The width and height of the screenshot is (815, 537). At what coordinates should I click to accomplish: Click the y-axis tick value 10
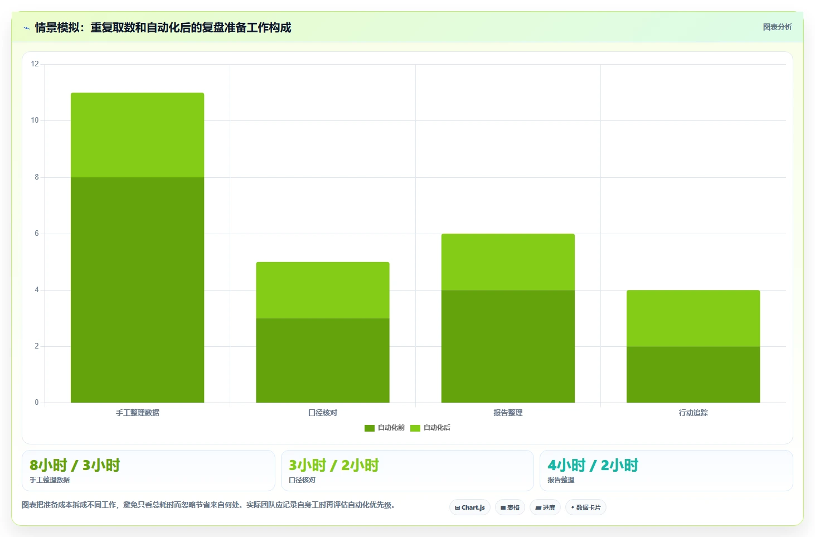coord(35,120)
